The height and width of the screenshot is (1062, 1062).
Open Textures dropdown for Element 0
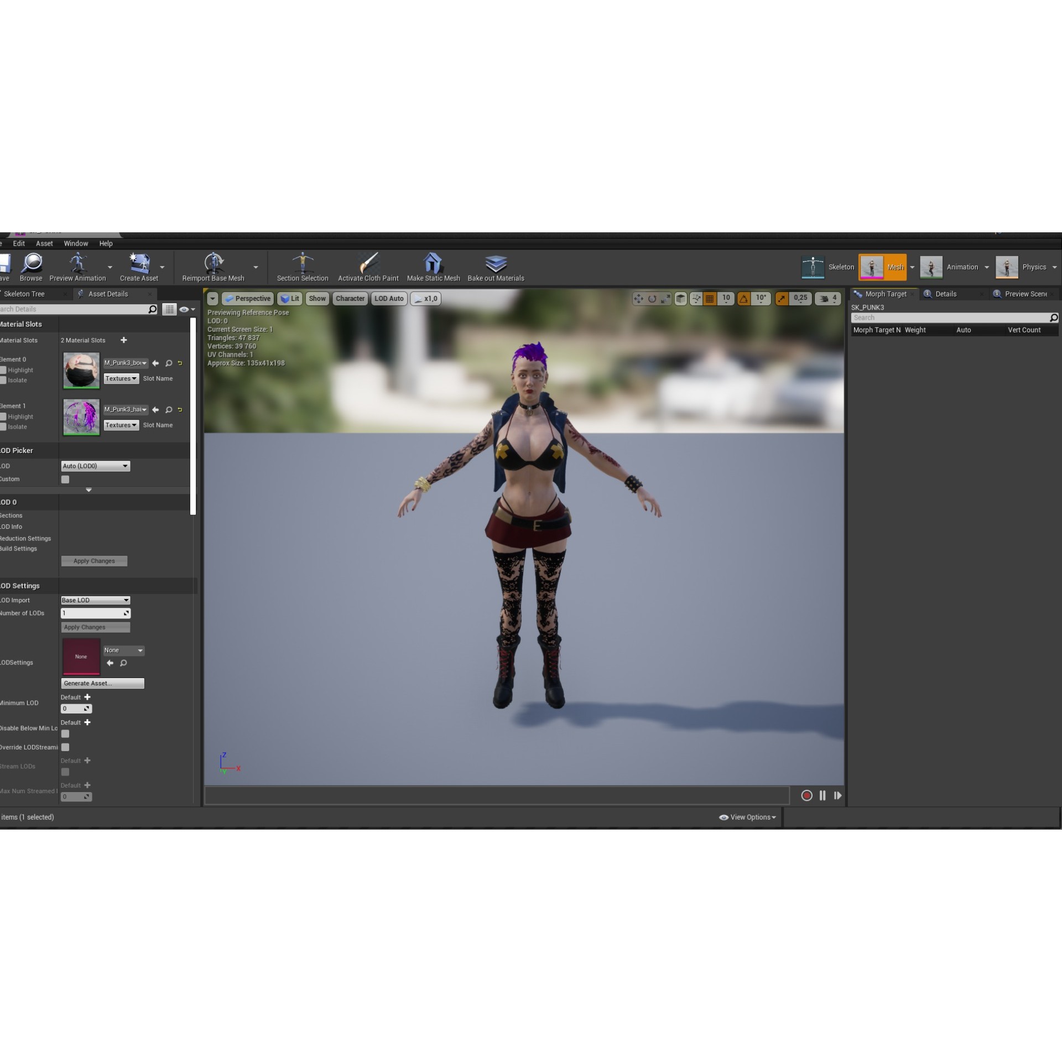(122, 379)
